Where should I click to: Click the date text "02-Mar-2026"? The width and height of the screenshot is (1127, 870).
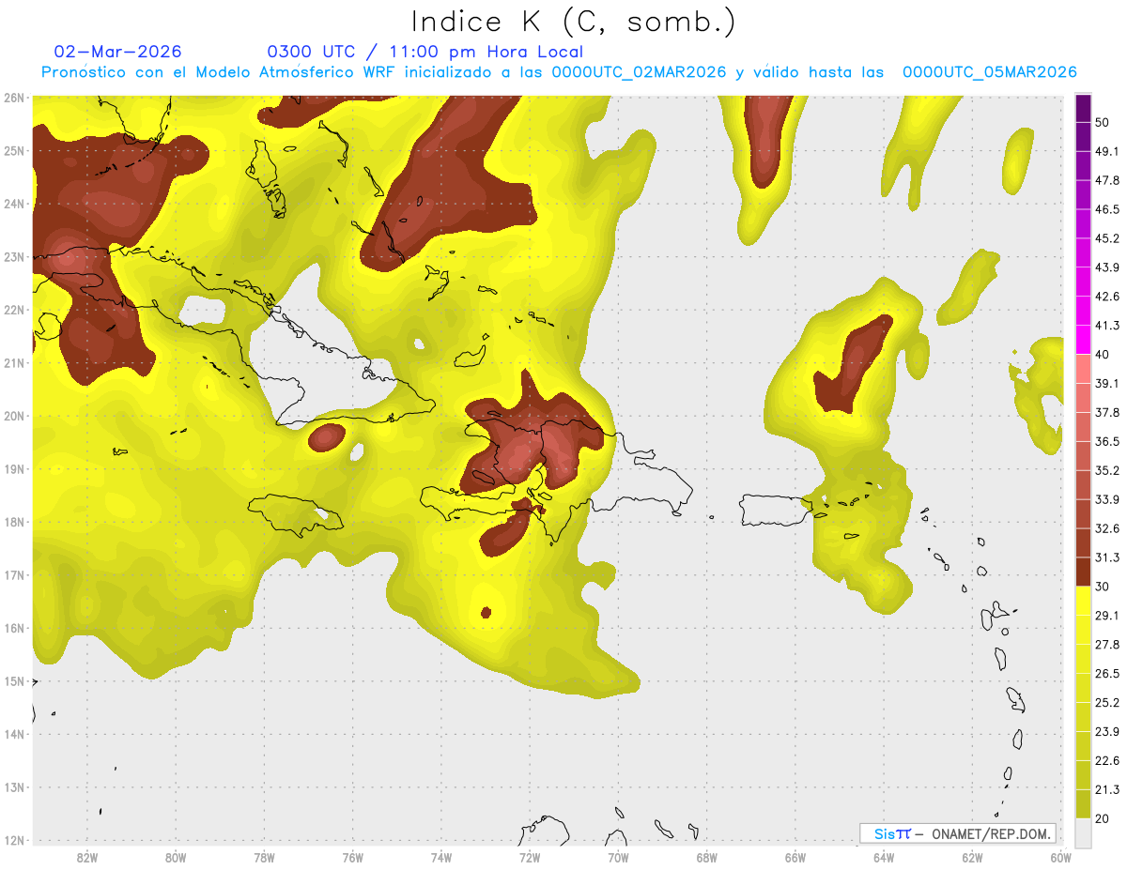pos(118,52)
